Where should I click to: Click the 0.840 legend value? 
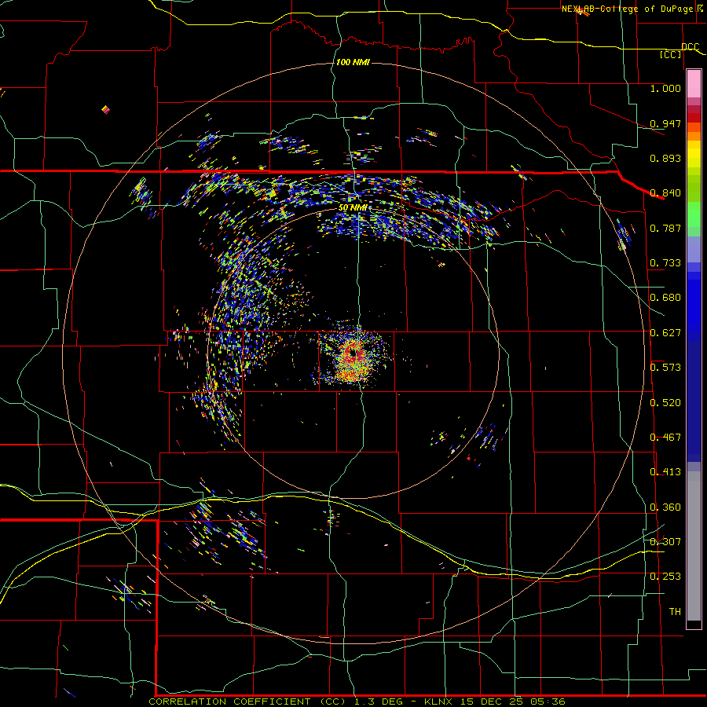click(665, 193)
